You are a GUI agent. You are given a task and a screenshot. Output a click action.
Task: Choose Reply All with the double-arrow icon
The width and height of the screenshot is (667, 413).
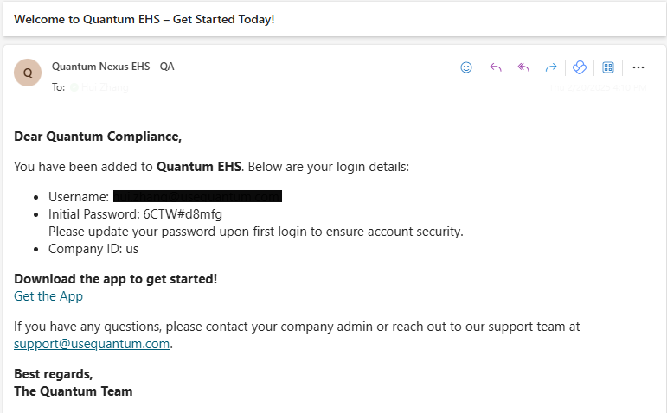pyautogui.click(x=523, y=67)
